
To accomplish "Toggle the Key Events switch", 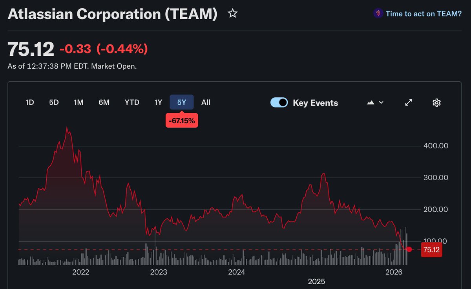I will [x=279, y=102].
